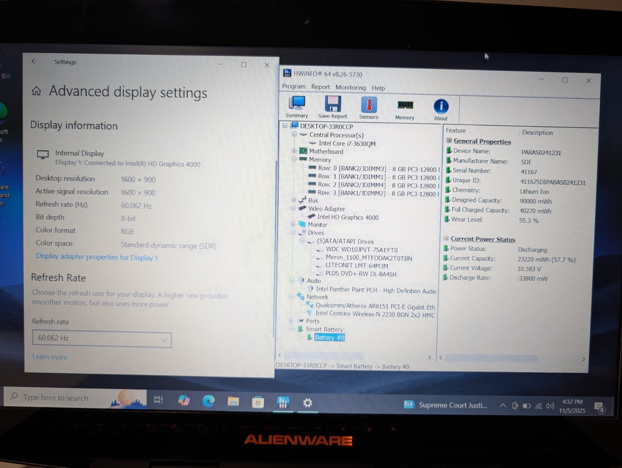This screenshot has width=622, height=468.
Task: Select Row: 2 [BANK2/JDIMM4] memory entry
Action: [379, 185]
